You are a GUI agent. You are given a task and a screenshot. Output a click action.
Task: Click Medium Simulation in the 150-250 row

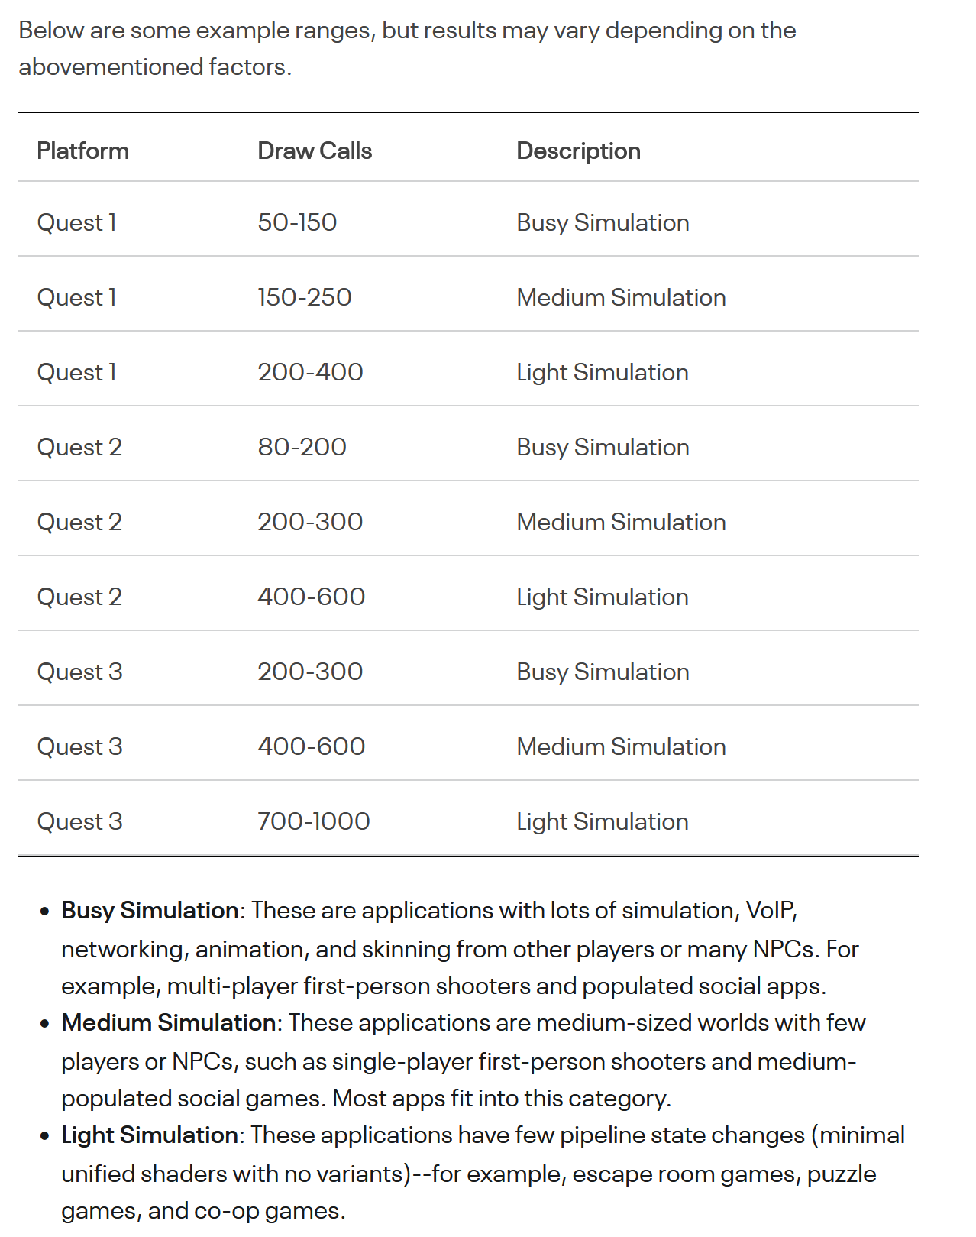tap(621, 297)
